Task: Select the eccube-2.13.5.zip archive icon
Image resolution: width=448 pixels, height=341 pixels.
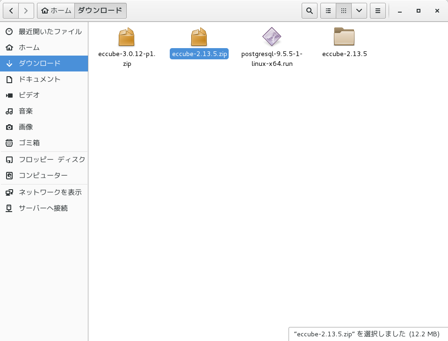Action: [x=199, y=36]
